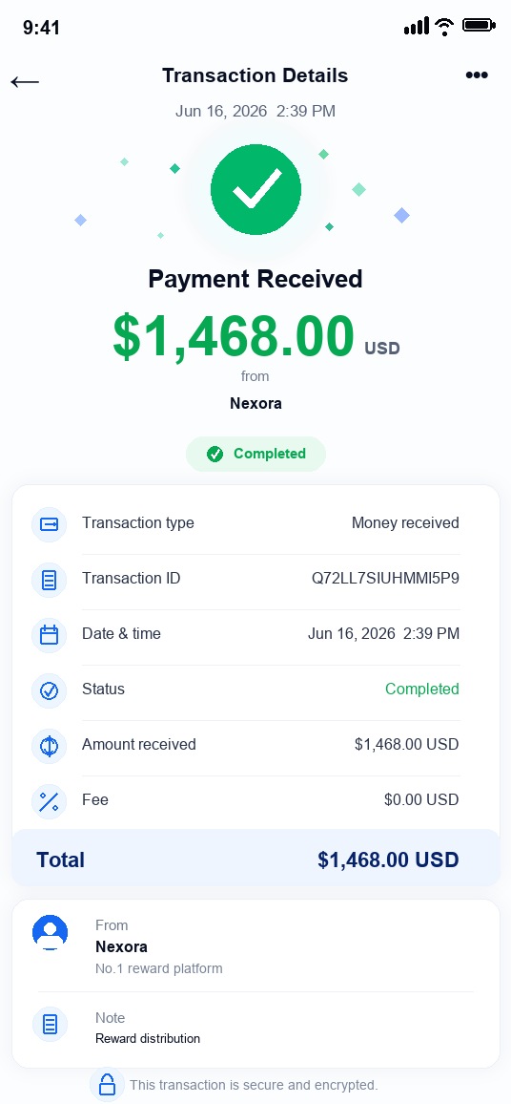Tap the Date & time calendar icon
Viewport: 511px width, 1104px height.
pos(50,635)
